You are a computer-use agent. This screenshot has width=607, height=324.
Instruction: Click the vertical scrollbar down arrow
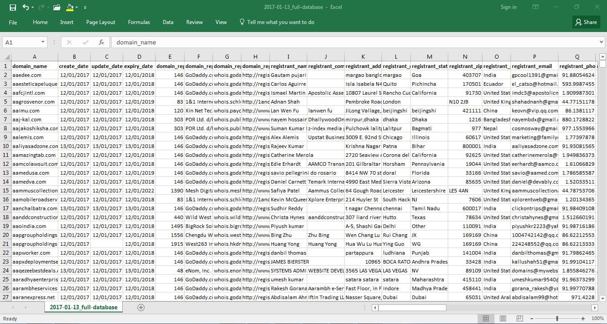tap(603, 299)
